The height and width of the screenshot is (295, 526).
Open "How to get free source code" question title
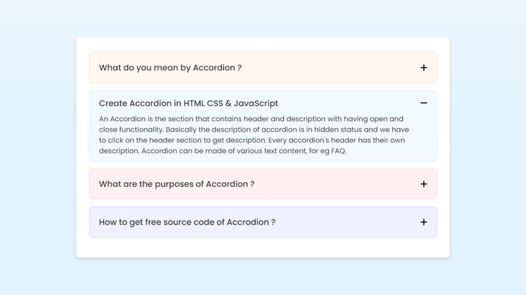(x=187, y=222)
